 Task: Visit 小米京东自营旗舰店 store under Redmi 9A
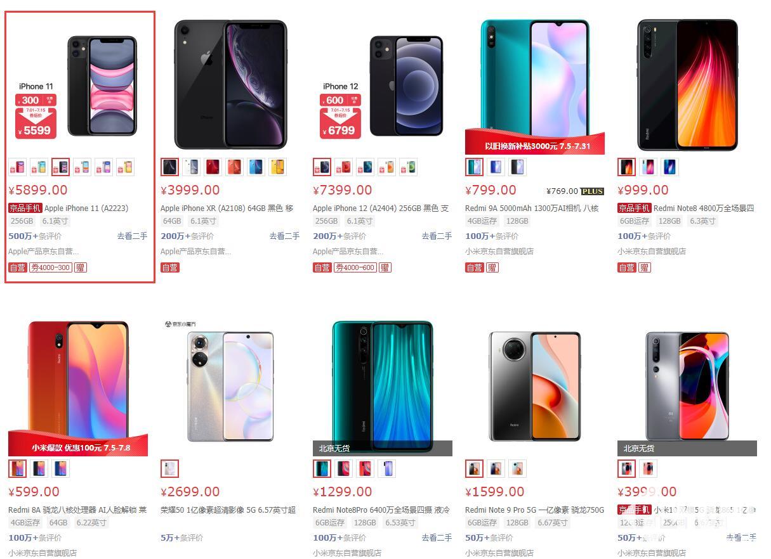(499, 251)
